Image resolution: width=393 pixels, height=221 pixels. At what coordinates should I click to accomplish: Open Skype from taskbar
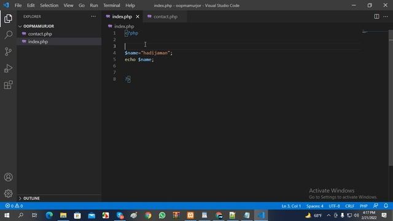pyautogui.click(x=120, y=215)
